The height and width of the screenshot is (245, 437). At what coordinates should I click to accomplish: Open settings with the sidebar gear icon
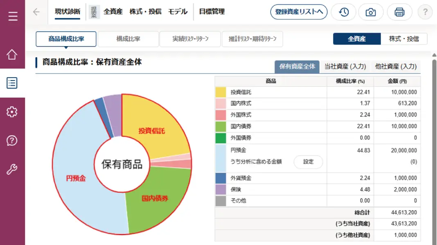pyautogui.click(x=12, y=112)
